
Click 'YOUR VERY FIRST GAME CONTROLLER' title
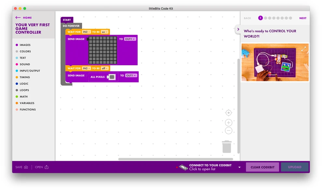(x=33, y=29)
